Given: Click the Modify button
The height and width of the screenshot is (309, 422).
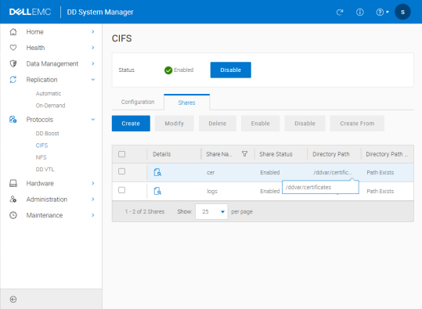Looking at the screenshot, I should 175,124.
